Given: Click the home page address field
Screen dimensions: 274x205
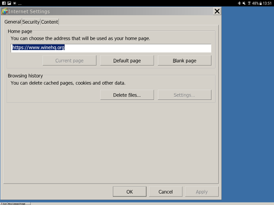Looking at the screenshot, I should [x=111, y=48].
